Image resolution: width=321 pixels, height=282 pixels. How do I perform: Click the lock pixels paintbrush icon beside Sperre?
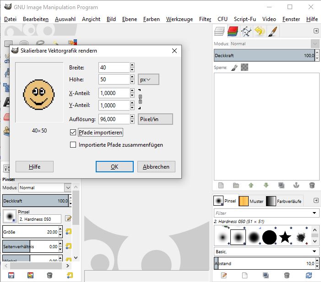click(234, 67)
